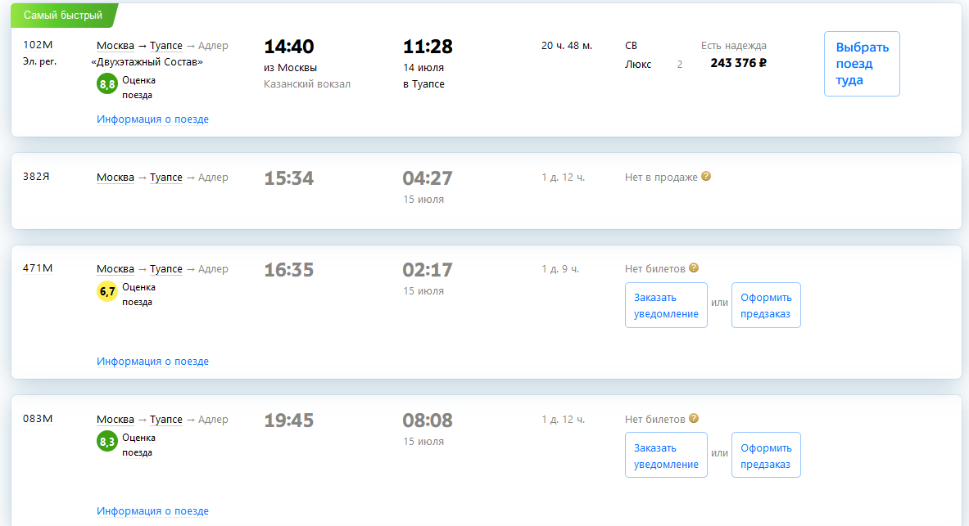Click "Оформить предзаказ" for train 083М

766,455
